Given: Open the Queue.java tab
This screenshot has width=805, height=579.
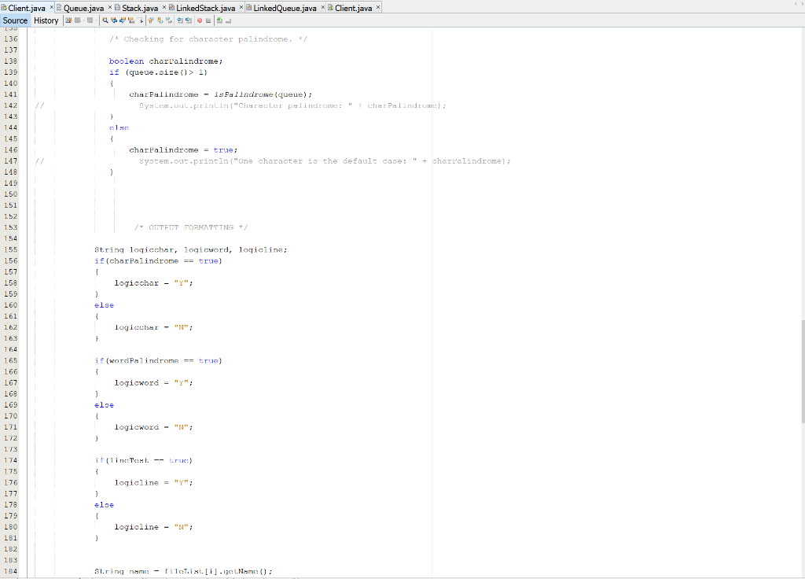Looking at the screenshot, I should coord(83,8).
